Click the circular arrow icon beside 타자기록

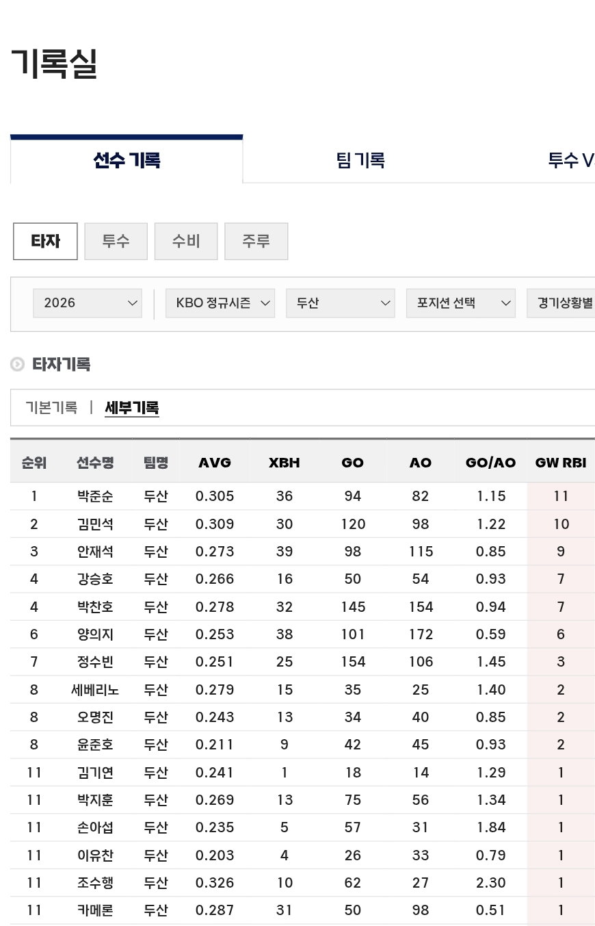tap(18, 364)
